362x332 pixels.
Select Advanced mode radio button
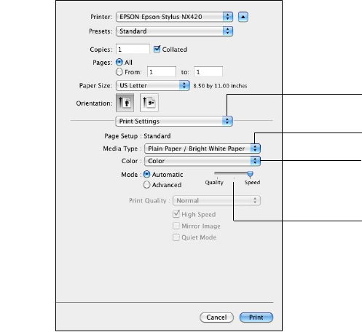click(146, 185)
